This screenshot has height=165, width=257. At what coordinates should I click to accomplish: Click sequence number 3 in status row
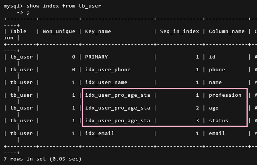click(197, 121)
